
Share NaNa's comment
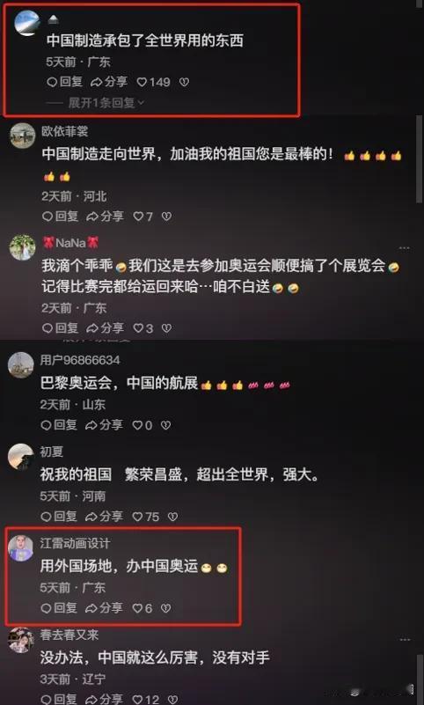105,328
